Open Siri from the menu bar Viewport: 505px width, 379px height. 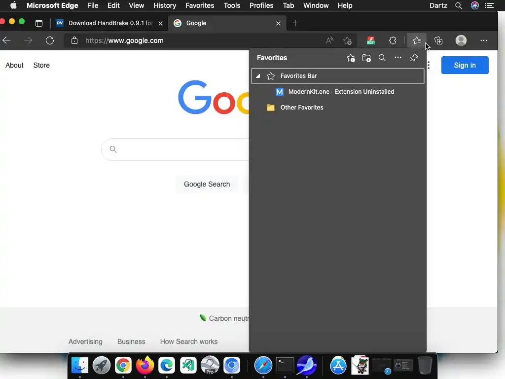click(x=475, y=5)
